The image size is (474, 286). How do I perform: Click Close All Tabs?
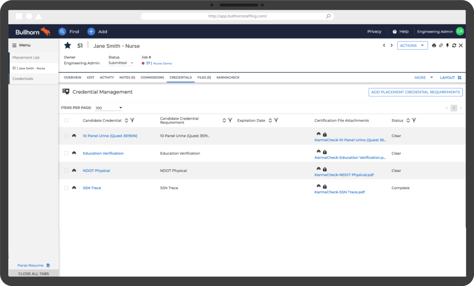point(34,273)
